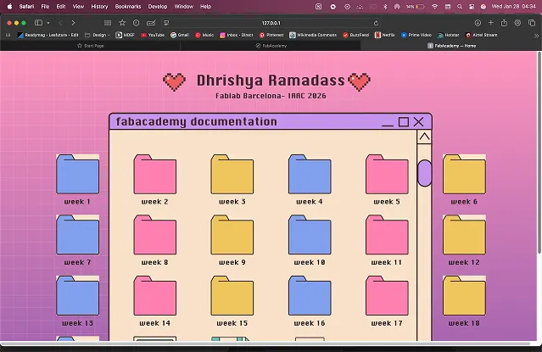
Task: Open the Safari app menu
Action: pos(26,6)
